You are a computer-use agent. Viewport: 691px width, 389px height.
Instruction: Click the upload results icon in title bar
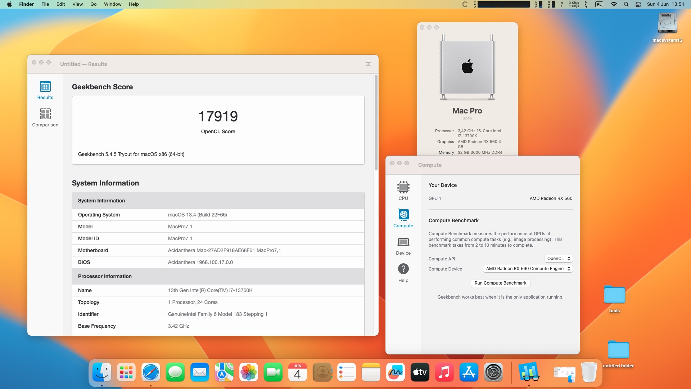[x=368, y=63]
